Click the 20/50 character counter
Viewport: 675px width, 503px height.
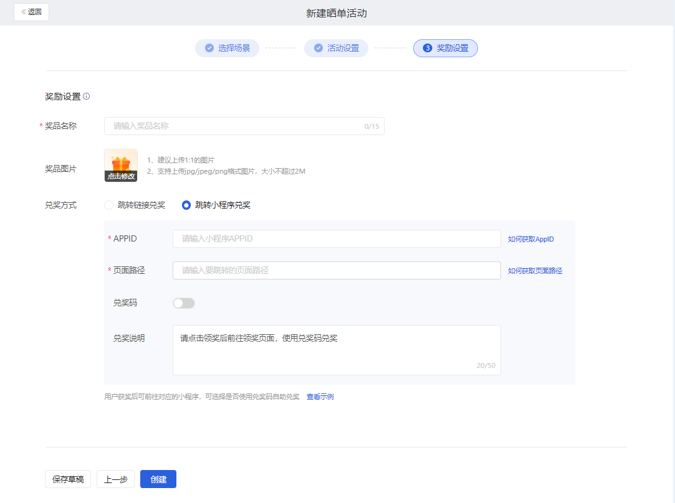pos(486,365)
